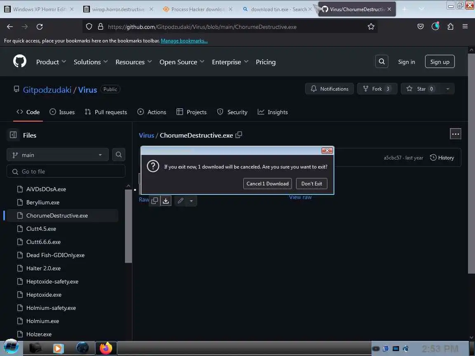Open the Projects tab

191,112
